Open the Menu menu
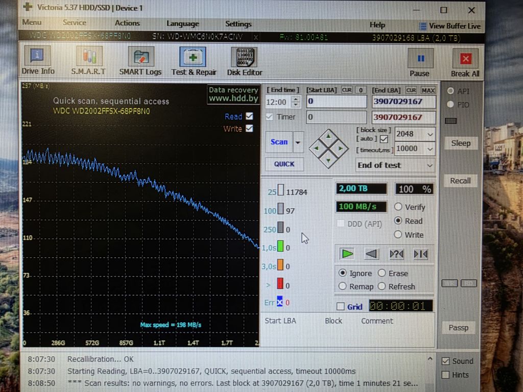 pyautogui.click(x=32, y=22)
